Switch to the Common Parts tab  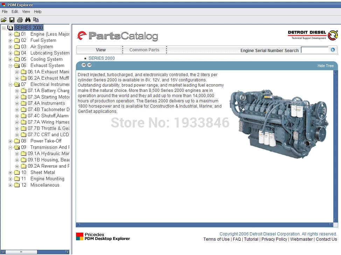tap(144, 50)
